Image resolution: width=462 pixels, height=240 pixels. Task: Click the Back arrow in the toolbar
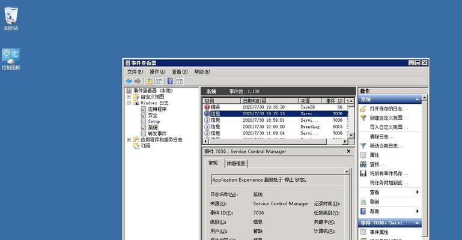click(x=129, y=81)
